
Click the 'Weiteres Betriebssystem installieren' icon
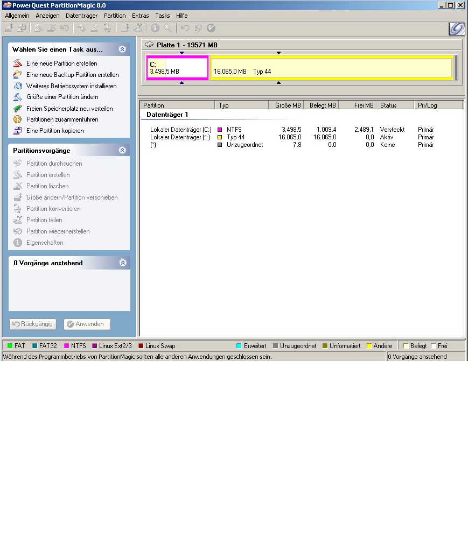point(18,86)
